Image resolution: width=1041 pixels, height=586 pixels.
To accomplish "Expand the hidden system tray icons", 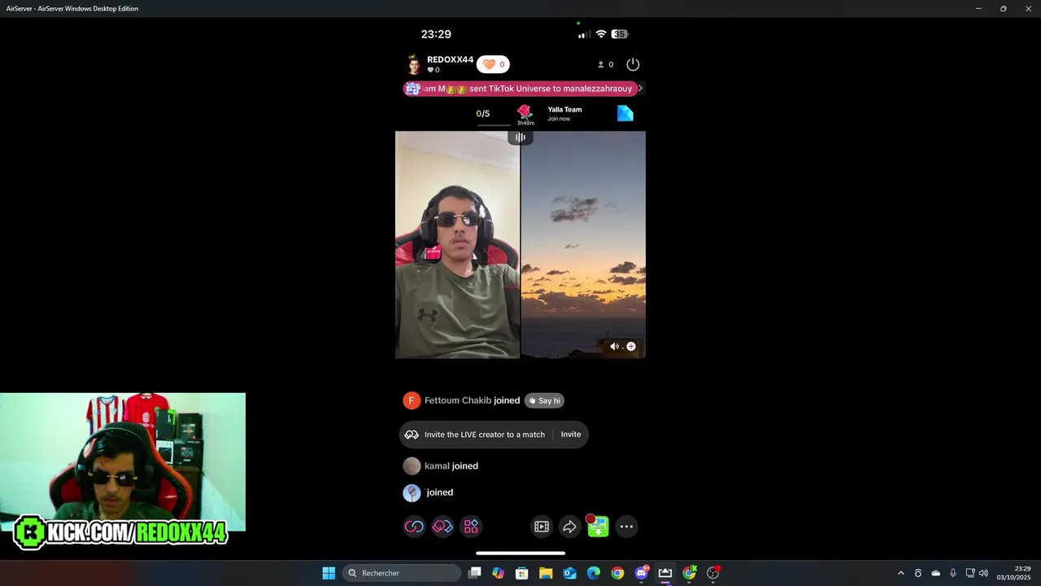I will [900, 573].
